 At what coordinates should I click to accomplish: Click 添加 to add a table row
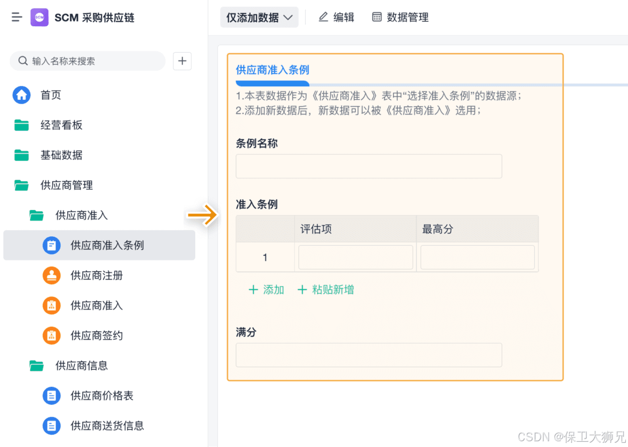pos(266,290)
